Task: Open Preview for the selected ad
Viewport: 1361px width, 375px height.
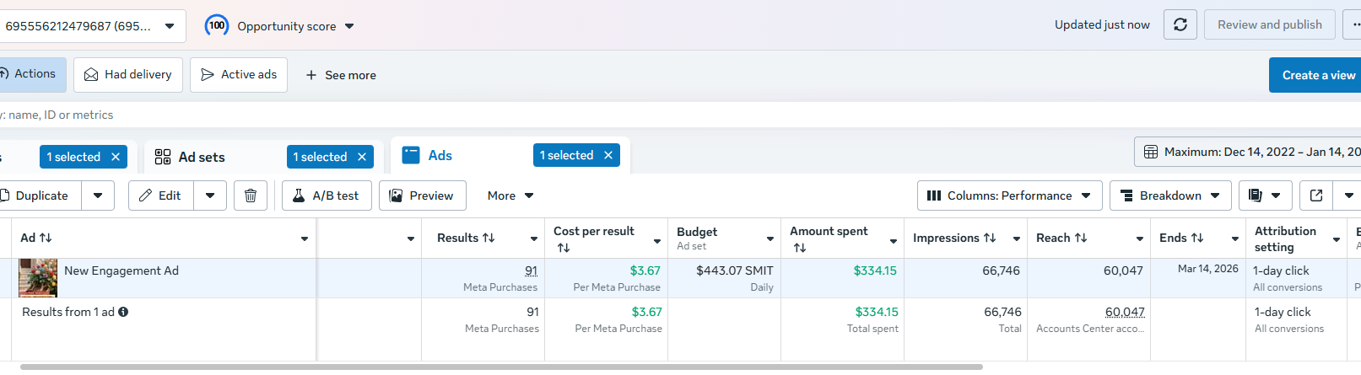Action: coord(422,196)
